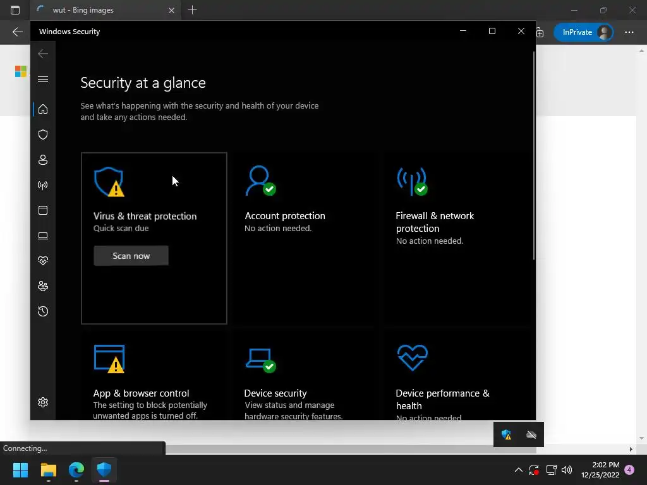Image resolution: width=647 pixels, height=485 pixels.
Task: Open Protection history clock sidebar icon
Action: pos(43,311)
